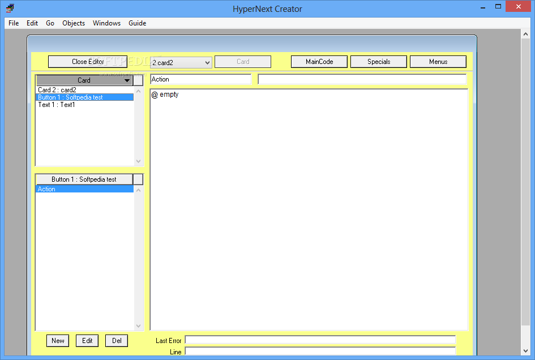Maximize the HyperNext Creator window
The height and width of the screenshot is (360, 535).
[498, 6]
